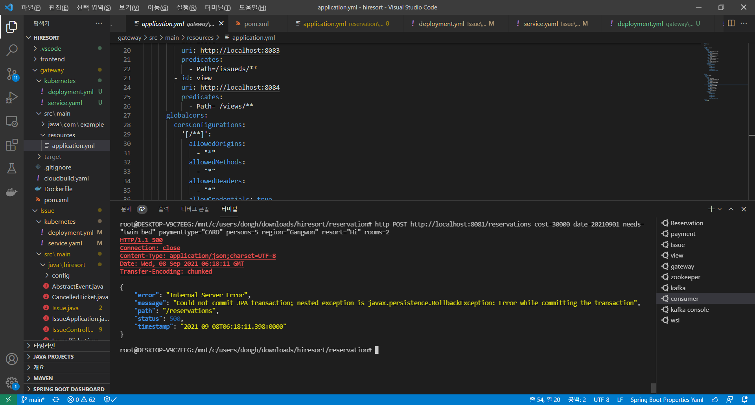Maximize the terminal panel with the chevron

pos(731,209)
